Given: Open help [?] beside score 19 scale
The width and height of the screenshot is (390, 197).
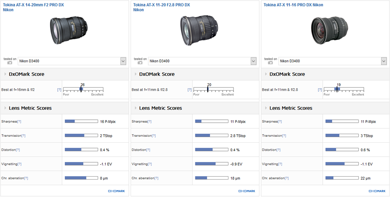Looking at the screenshot, I should click(320, 90).
